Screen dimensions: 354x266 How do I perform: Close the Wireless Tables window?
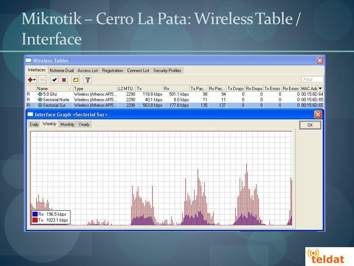[320, 60]
